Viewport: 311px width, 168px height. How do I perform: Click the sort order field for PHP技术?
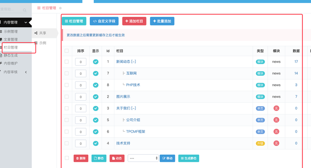[81, 85]
